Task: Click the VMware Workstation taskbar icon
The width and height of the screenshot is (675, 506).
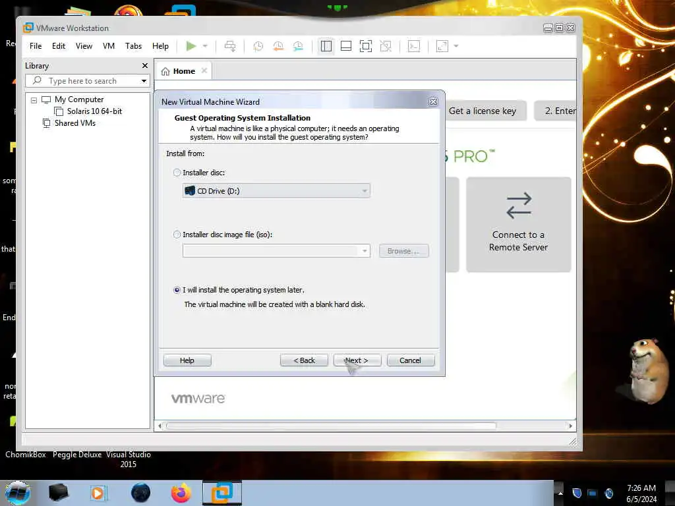Action: tap(222, 493)
